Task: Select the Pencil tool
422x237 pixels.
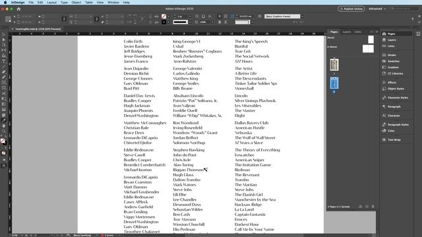Action: pos(4,77)
